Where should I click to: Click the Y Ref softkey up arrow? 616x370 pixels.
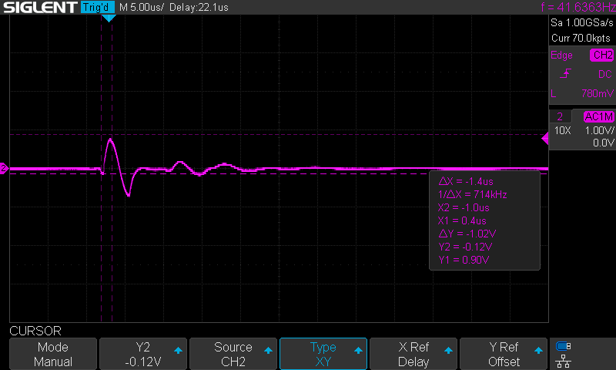538,350
